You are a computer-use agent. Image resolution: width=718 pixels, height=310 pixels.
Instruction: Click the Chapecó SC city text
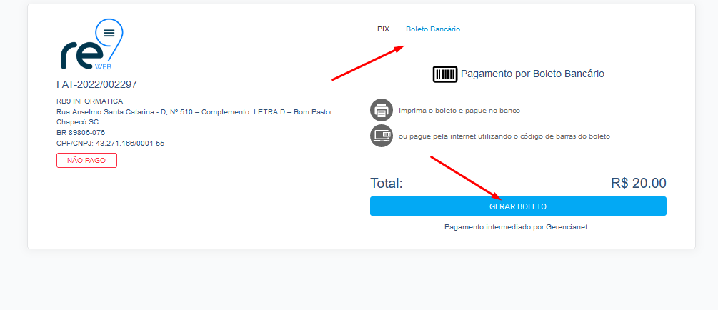click(77, 122)
